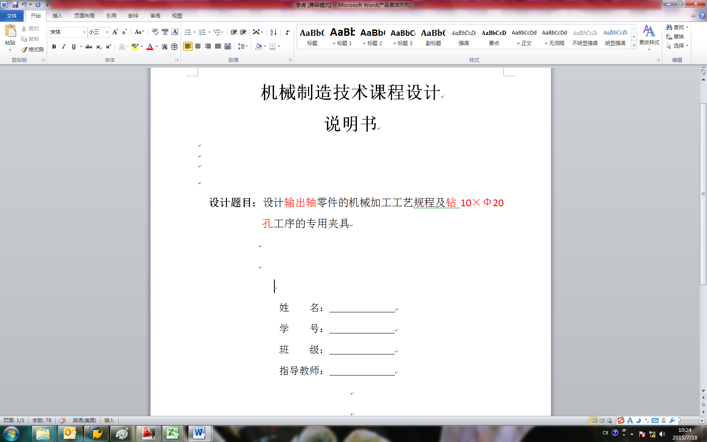Image resolution: width=707 pixels, height=442 pixels.
Task: Click the Character Border icon
Action: tap(175, 32)
